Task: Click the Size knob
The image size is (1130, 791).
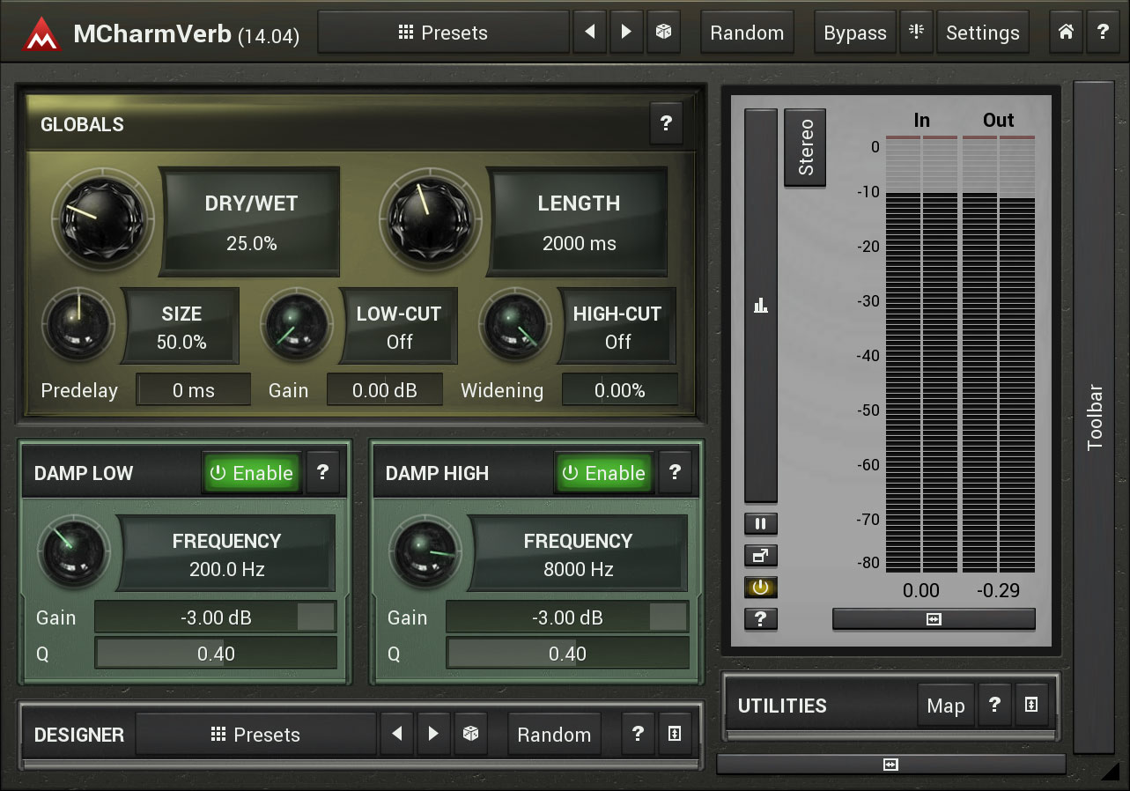Action: [x=78, y=323]
